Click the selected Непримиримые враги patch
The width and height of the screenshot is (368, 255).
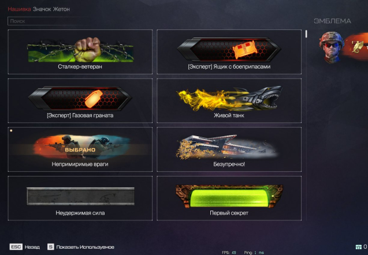point(80,149)
